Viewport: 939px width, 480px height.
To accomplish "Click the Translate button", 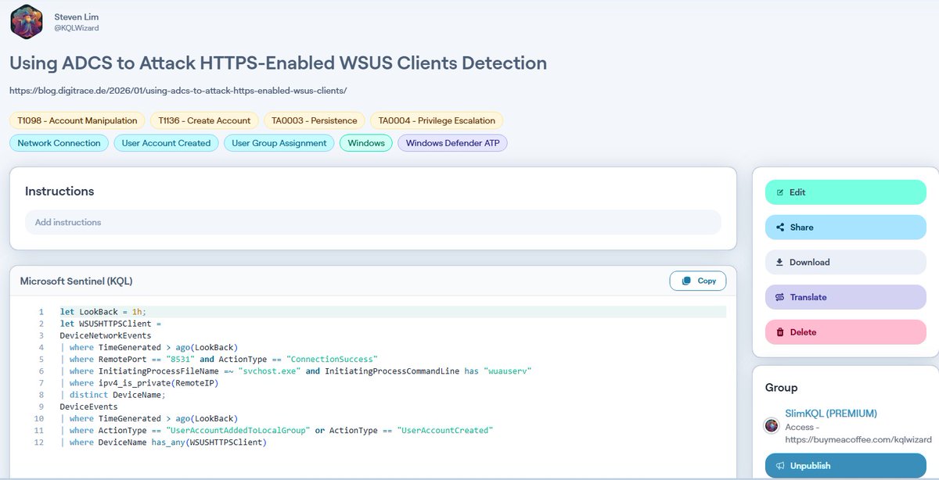I will coord(846,297).
